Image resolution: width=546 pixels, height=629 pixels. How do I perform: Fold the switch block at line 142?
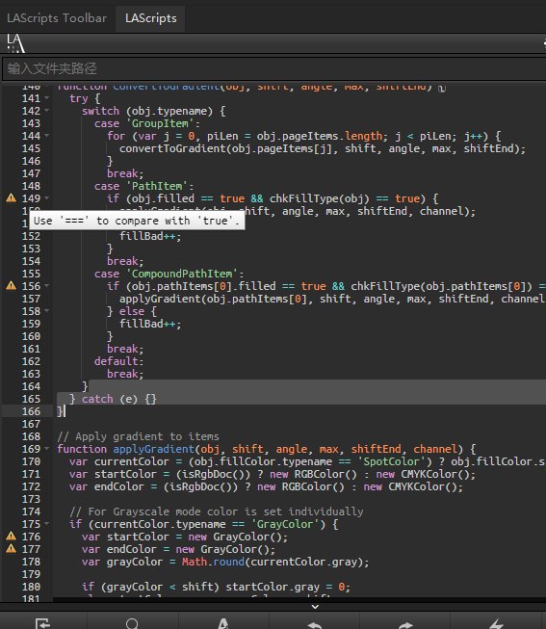point(47,111)
